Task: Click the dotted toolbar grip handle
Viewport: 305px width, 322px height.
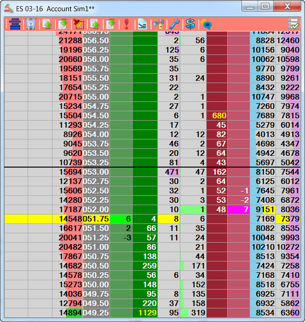Action: [x=7, y=24]
